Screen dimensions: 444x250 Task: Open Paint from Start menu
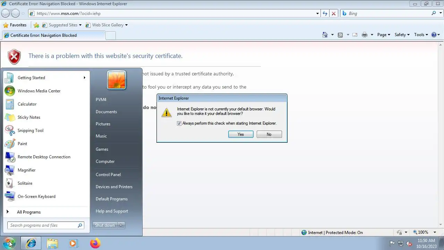[46, 144]
